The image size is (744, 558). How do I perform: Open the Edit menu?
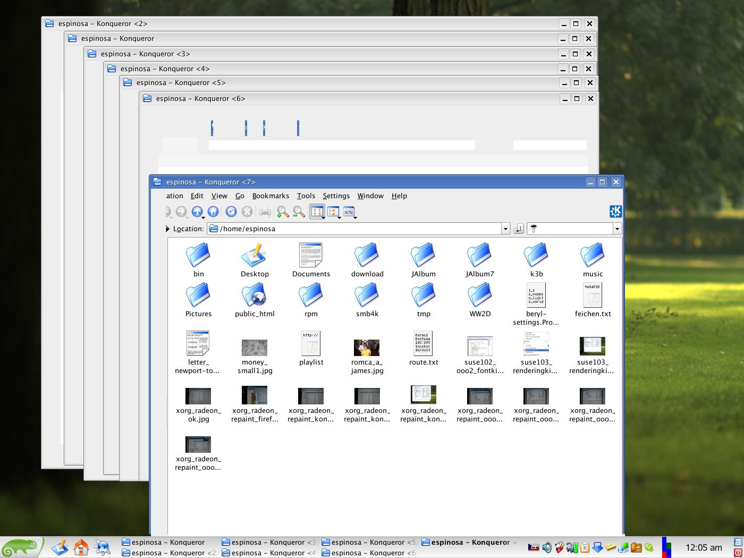click(197, 196)
